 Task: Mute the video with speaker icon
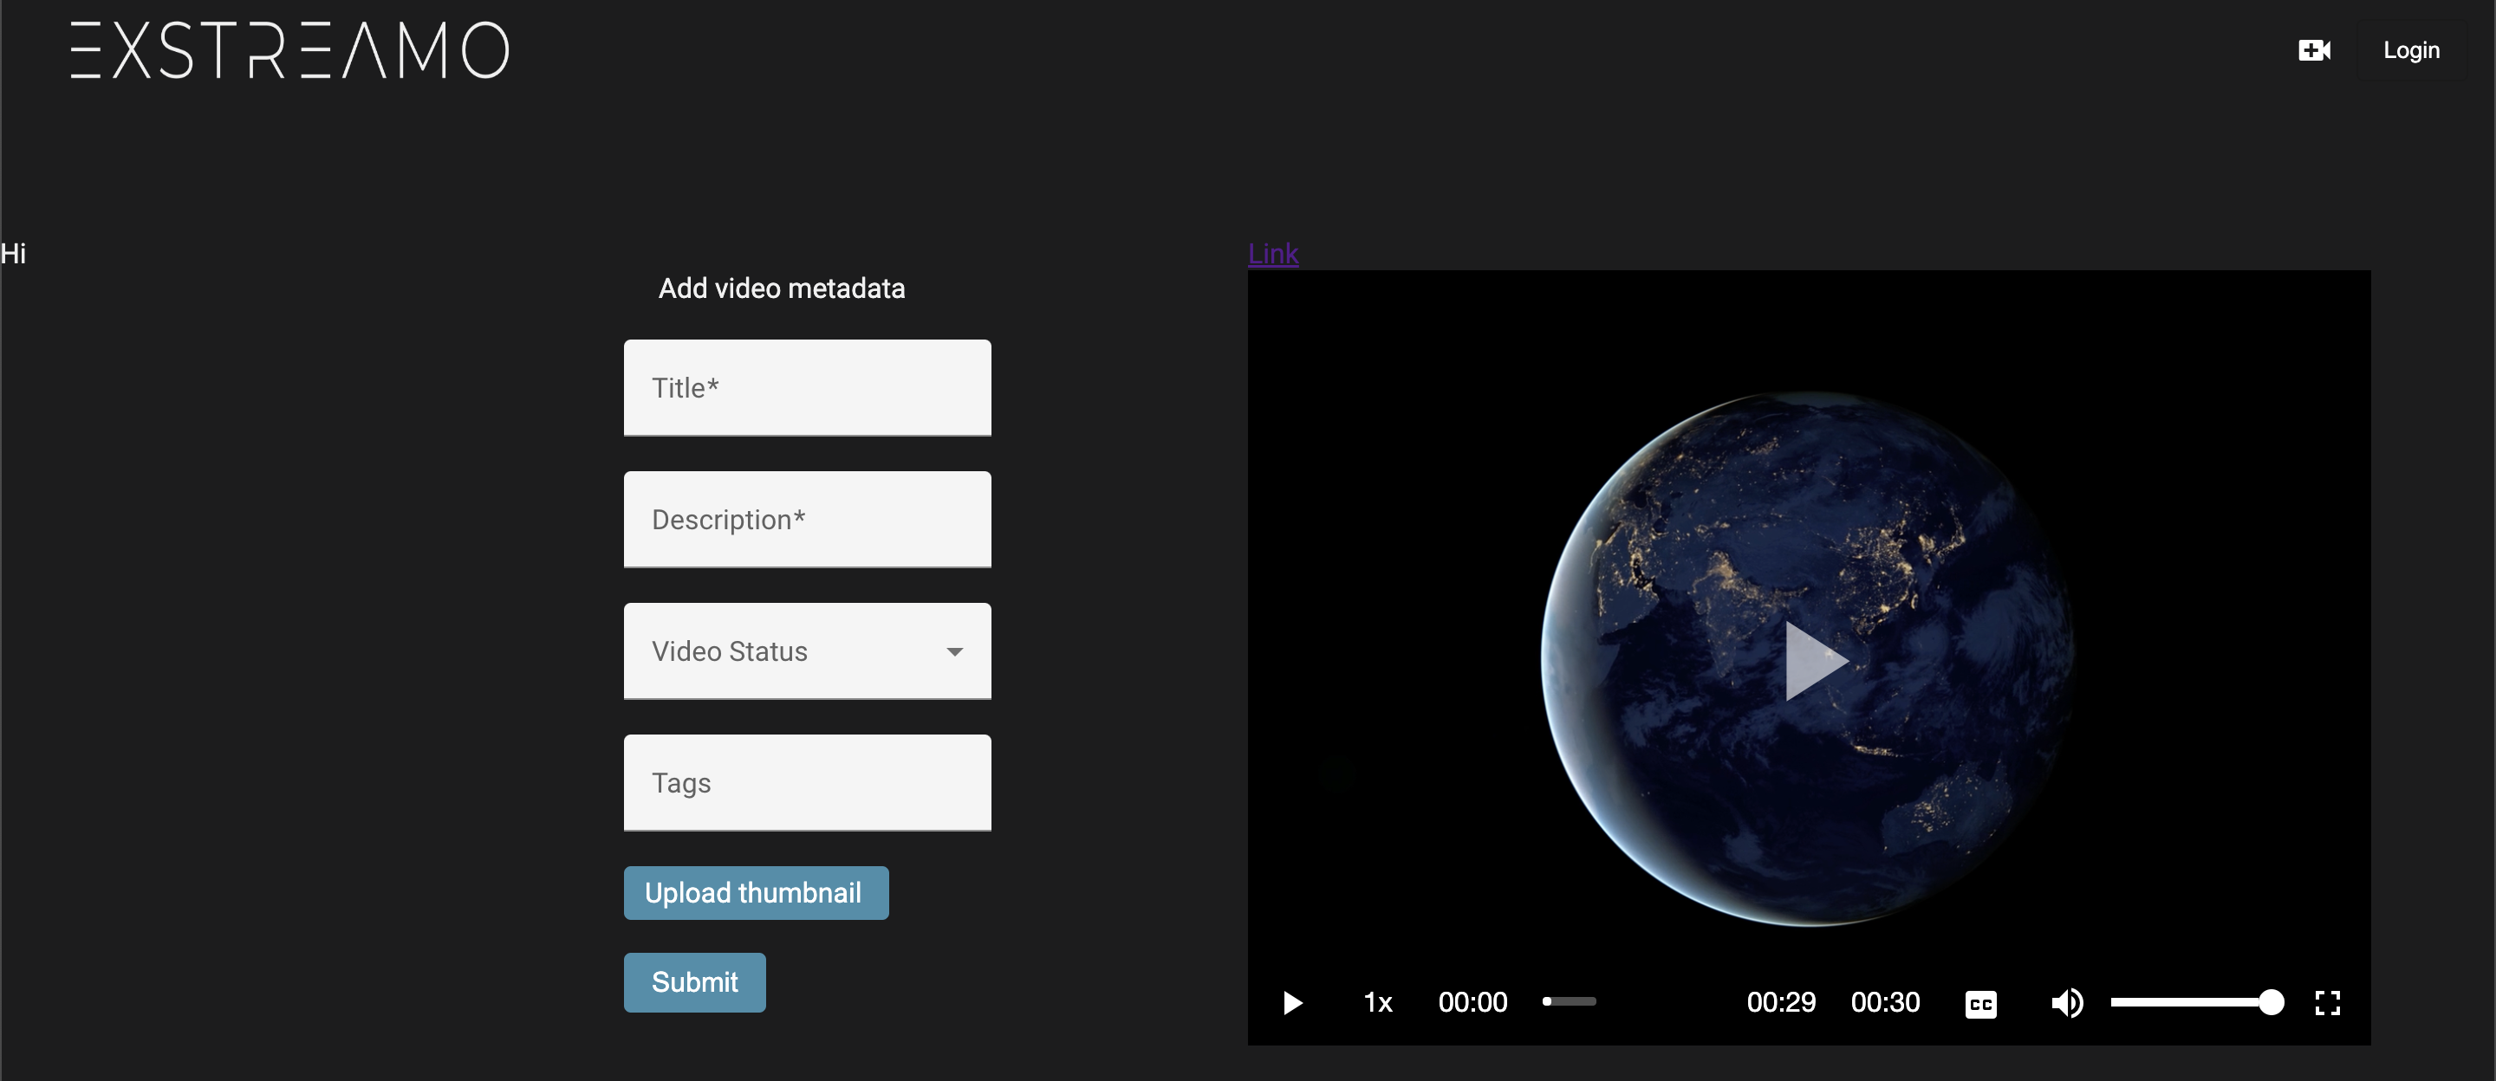click(x=2066, y=1002)
